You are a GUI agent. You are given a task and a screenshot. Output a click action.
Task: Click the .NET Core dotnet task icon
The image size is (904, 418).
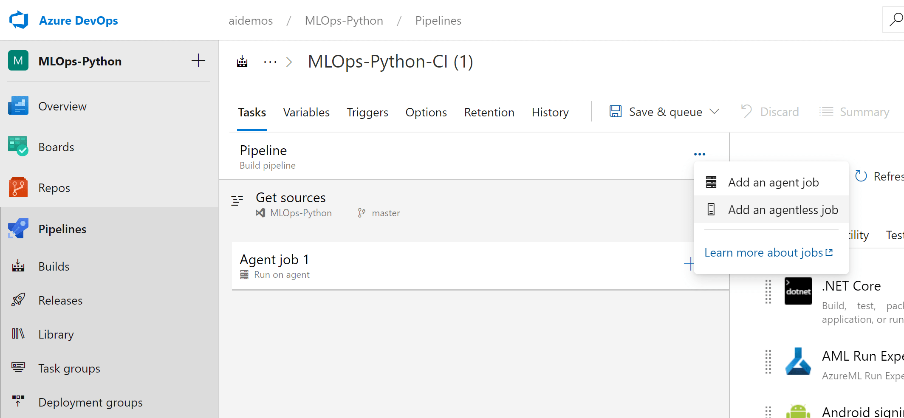pos(798,291)
